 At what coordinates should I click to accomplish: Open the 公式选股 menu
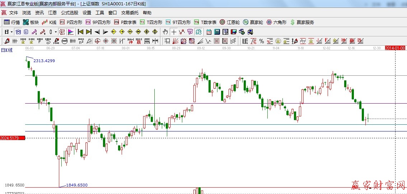click(69, 13)
